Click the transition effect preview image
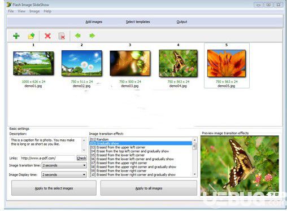Image resolution: width=287 pixels, height=211 pixels. (x=240, y=166)
